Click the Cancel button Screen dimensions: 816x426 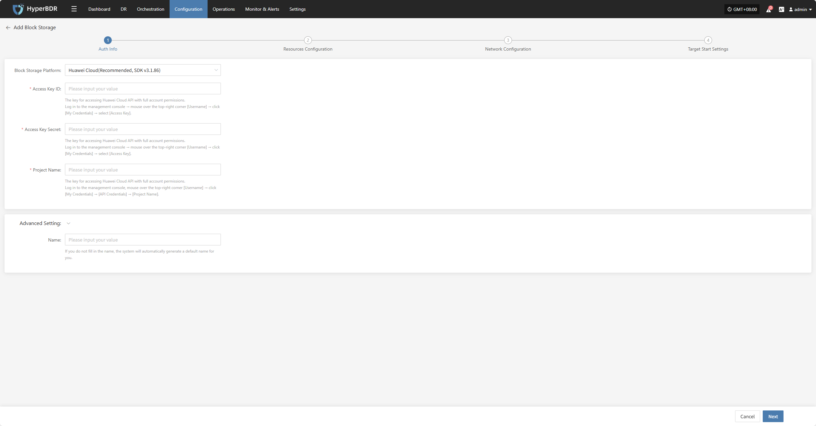point(747,416)
